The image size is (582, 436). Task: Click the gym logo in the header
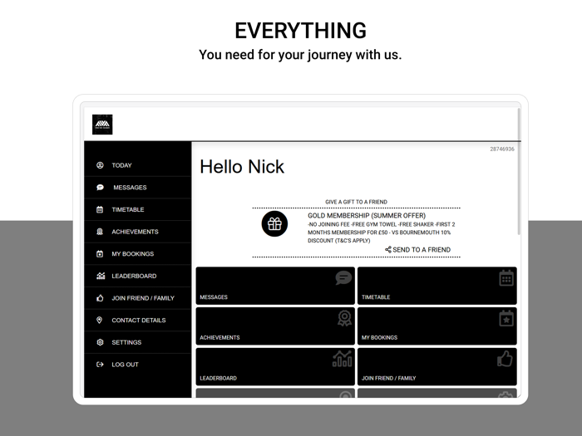pos(102,125)
